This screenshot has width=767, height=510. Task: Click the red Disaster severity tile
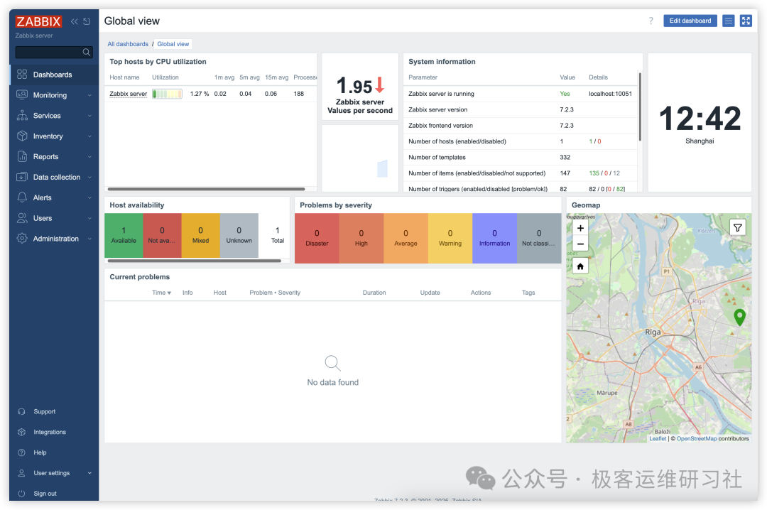point(317,239)
